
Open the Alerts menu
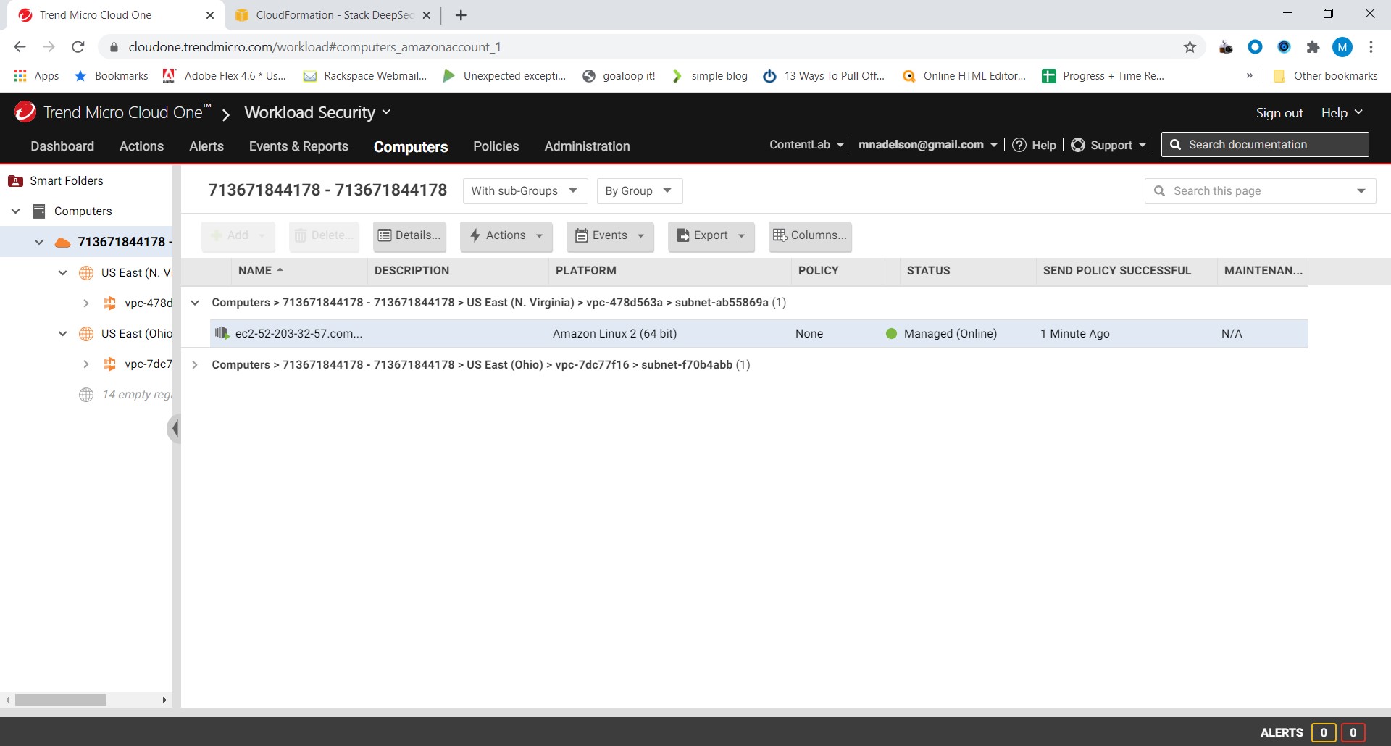[x=206, y=146]
